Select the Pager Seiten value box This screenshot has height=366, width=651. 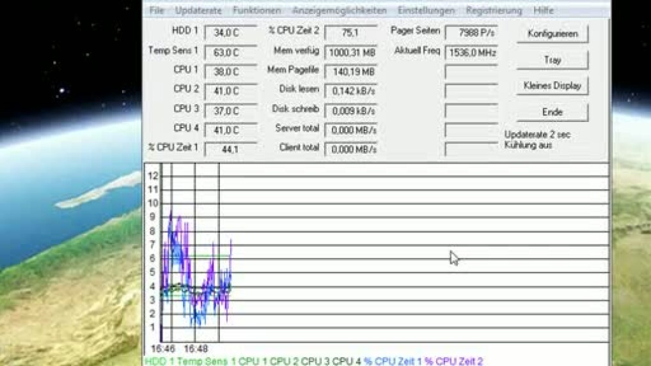pyautogui.click(x=471, y=33)
